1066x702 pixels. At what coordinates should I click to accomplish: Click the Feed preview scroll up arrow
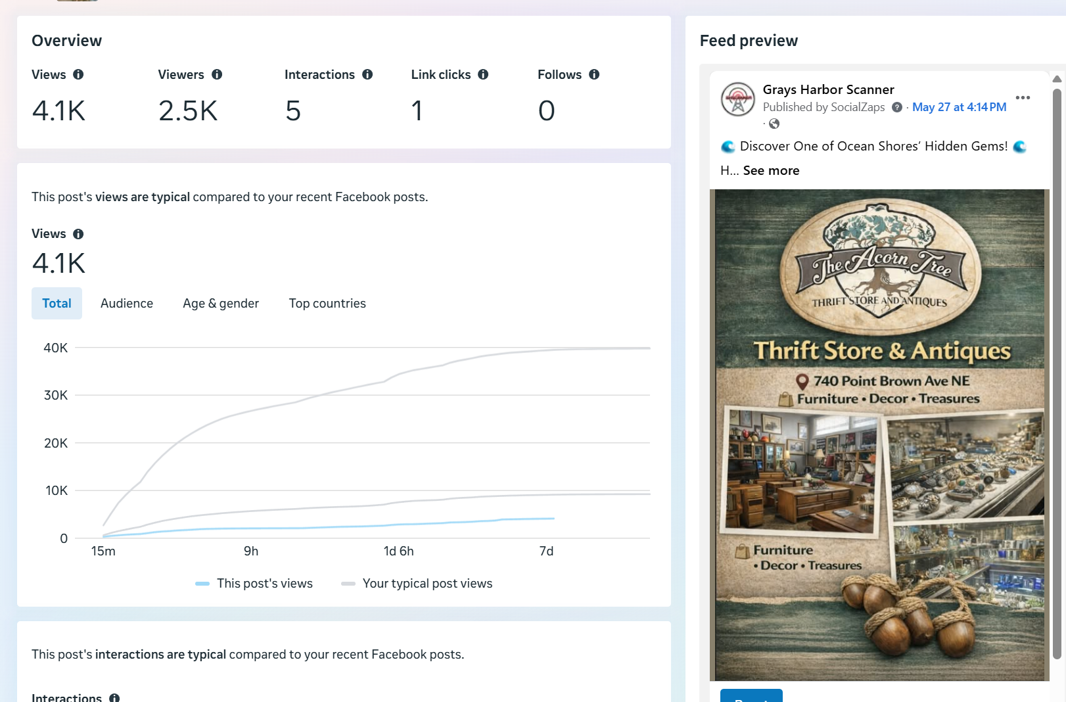(1057, 79)
